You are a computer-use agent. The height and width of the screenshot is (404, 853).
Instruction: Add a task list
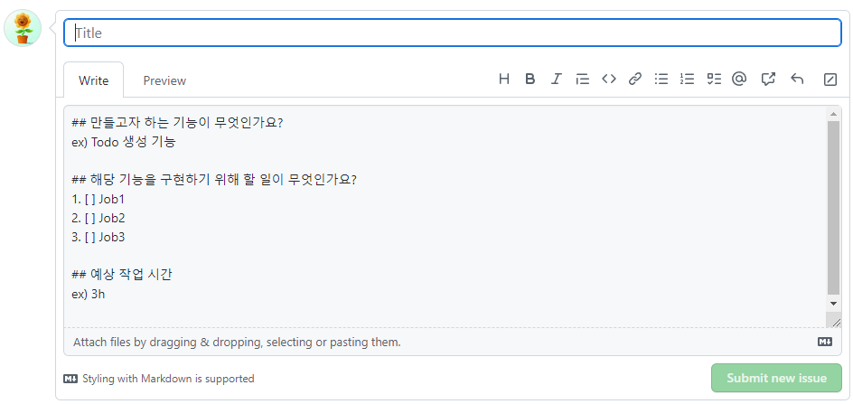coord(714,80)
